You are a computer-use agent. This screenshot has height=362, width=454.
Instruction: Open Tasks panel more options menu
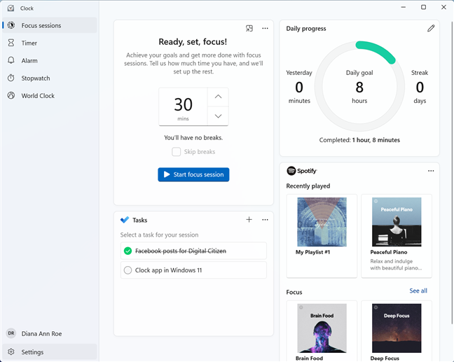(x=265, y=220)
